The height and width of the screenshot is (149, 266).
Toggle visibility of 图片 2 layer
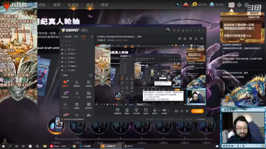tap(62, 58)
